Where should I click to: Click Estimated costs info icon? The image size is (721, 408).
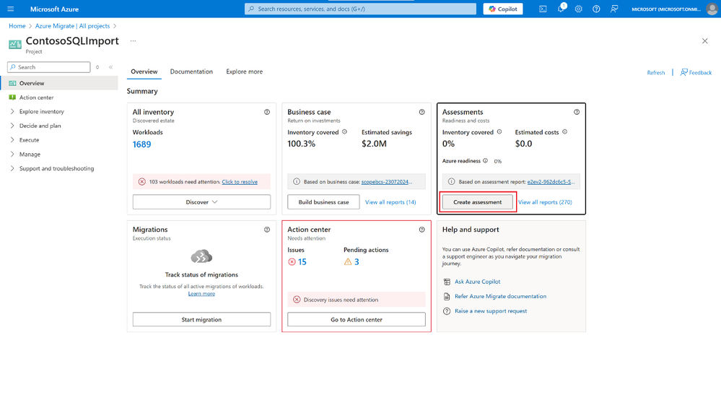coord(564,132)
